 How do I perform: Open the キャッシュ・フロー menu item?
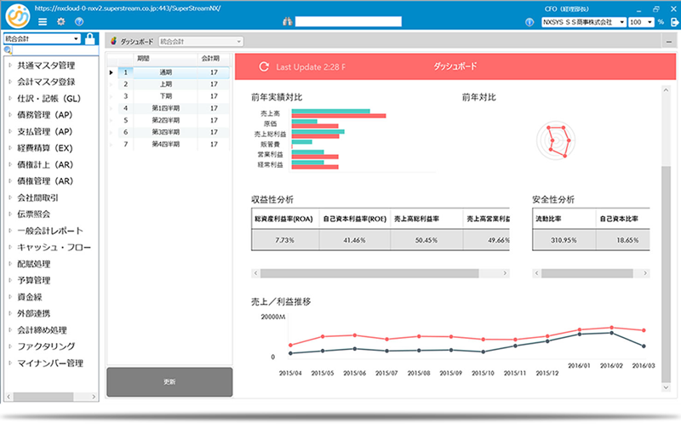pos(53,248)
